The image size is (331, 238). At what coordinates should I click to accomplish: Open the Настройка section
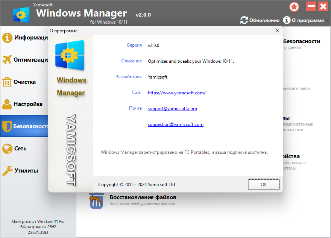click(x=28, y=104)
